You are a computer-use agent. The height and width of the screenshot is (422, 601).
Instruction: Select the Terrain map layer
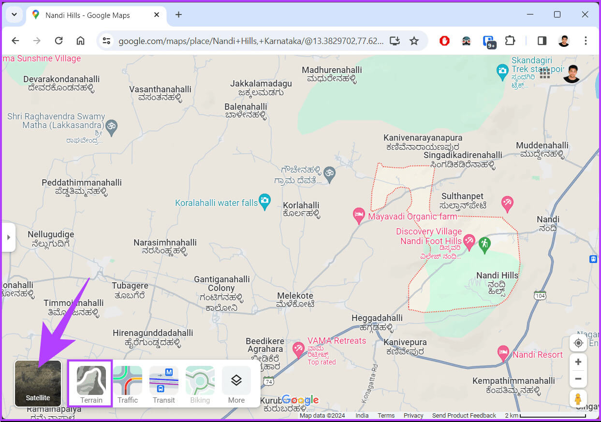91,384
